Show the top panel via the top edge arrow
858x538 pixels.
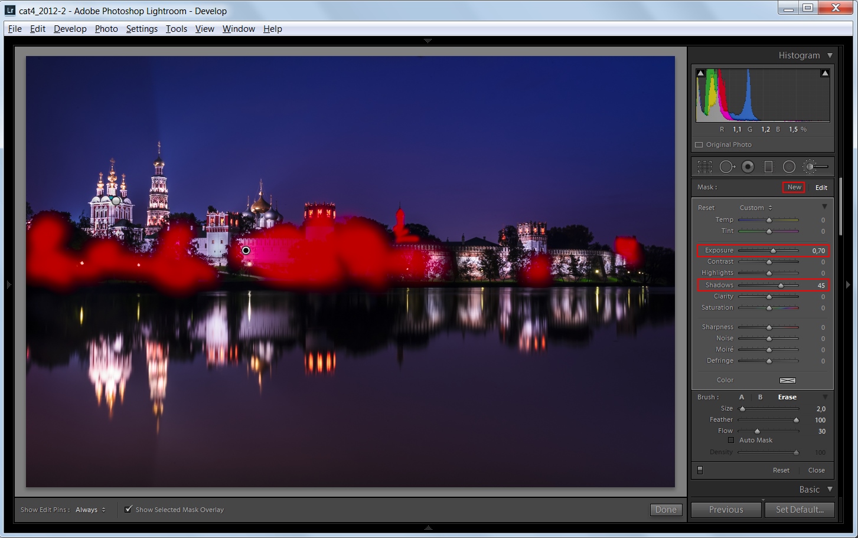pos(428,41)
